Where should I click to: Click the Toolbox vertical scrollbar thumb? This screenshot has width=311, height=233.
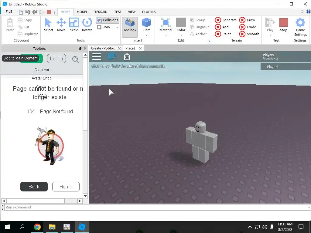(85, 95)
